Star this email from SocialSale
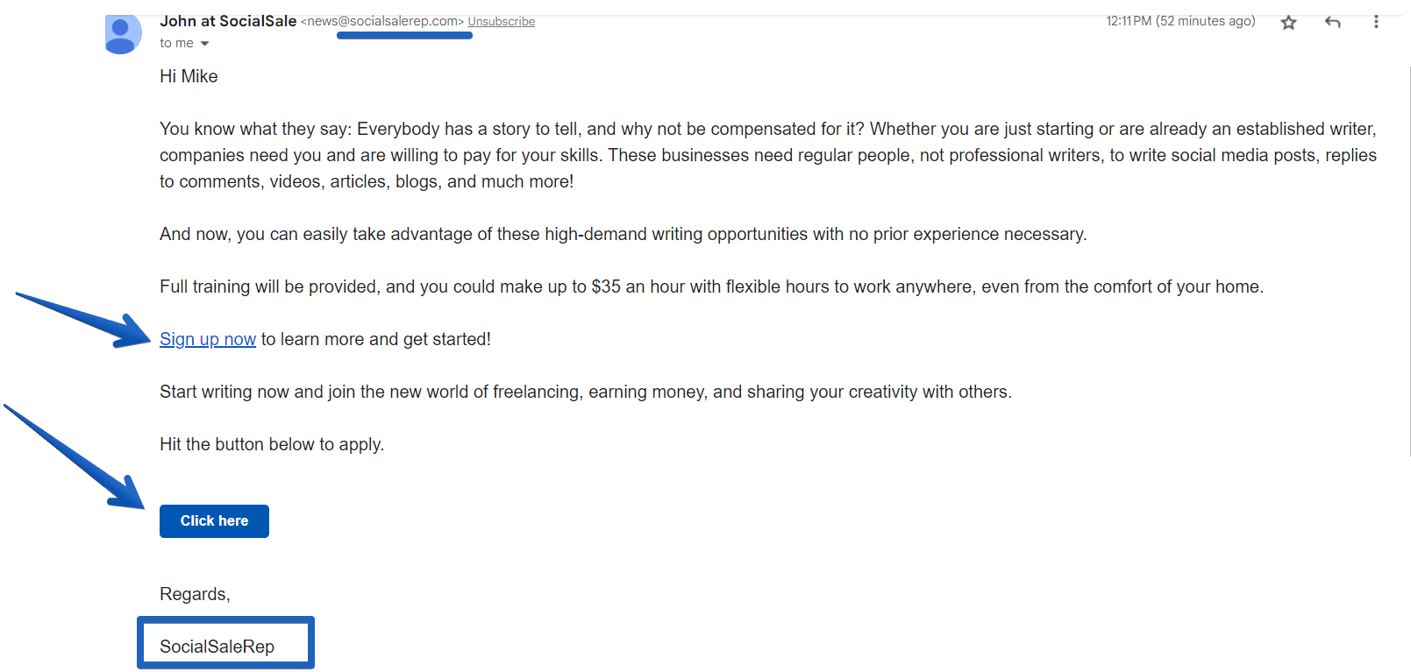 (1288, 23)
